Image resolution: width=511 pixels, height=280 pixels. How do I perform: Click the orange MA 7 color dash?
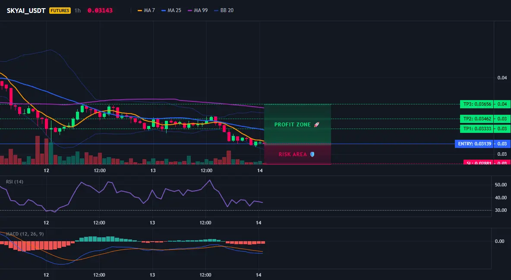140,10
